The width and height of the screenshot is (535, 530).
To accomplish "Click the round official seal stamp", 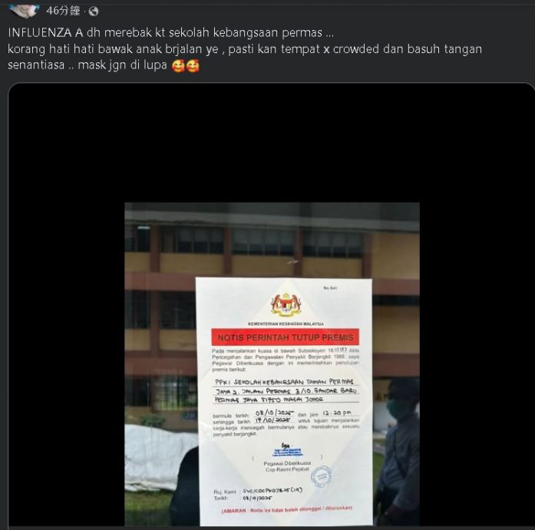I will click(x=322, y=476).
